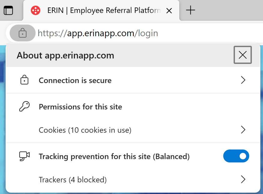Open the Cookies in use panel
Image resolution: width=263 pixels, height=194 pixels.
132,130
